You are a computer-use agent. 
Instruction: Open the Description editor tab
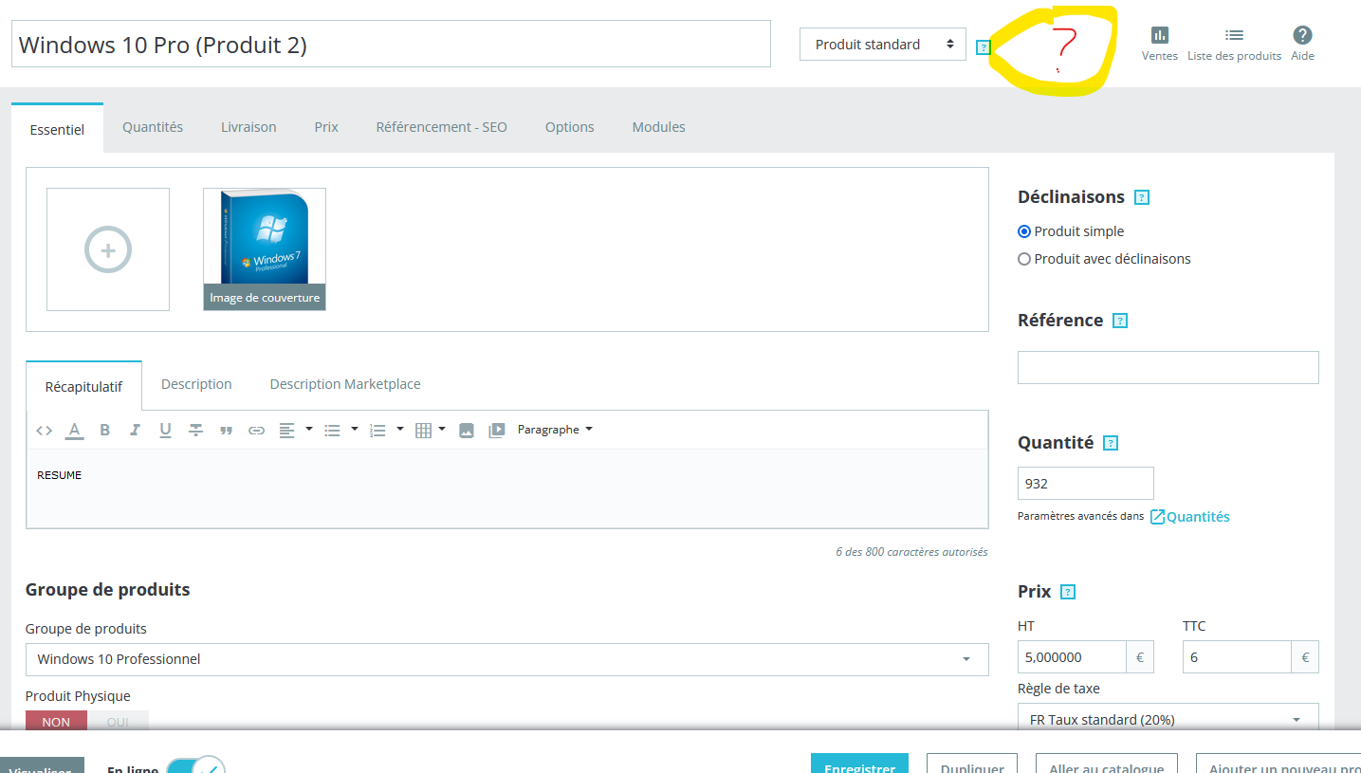coord(196,384)
